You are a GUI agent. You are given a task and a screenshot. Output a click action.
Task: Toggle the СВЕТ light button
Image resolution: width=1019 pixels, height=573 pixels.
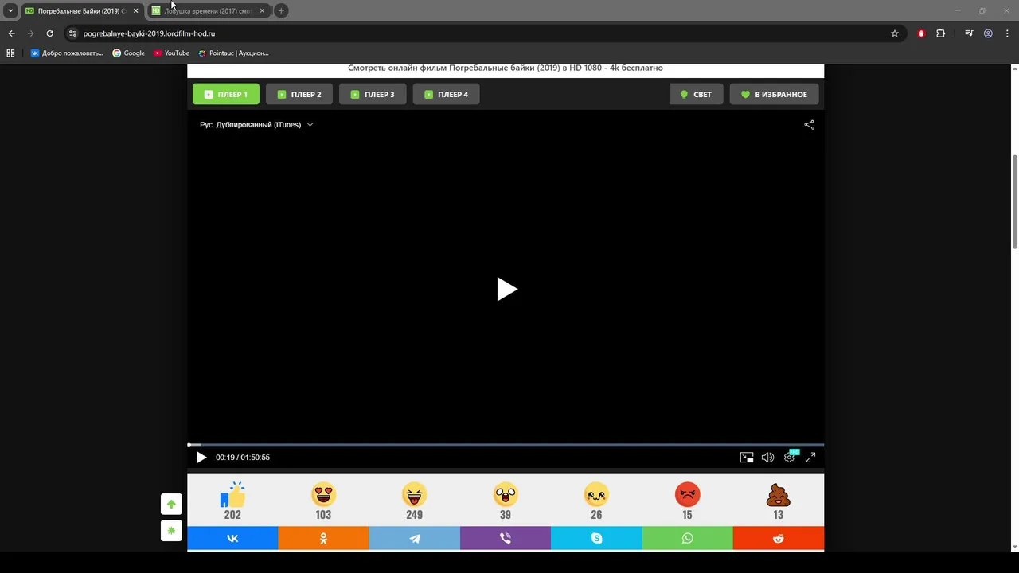coord(697,94)
